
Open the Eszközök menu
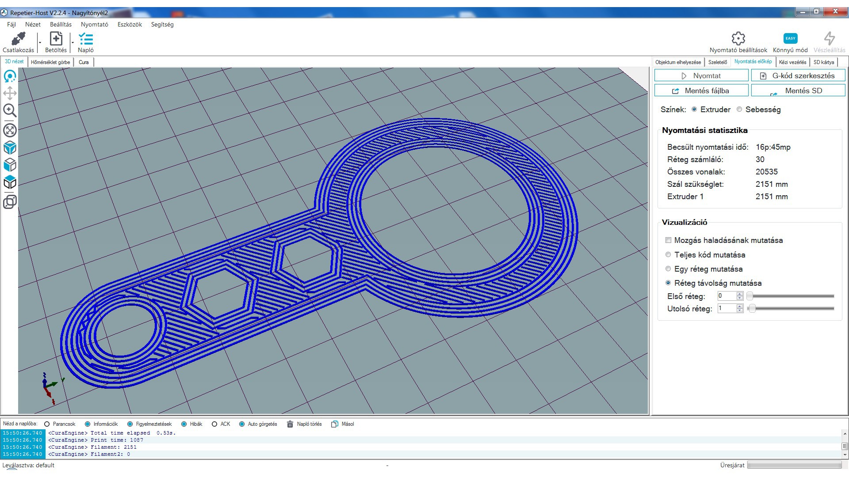(x=130, y=24)
